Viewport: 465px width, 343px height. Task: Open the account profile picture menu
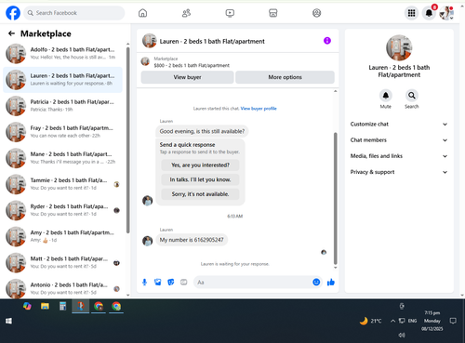click(x=446, y=13)
